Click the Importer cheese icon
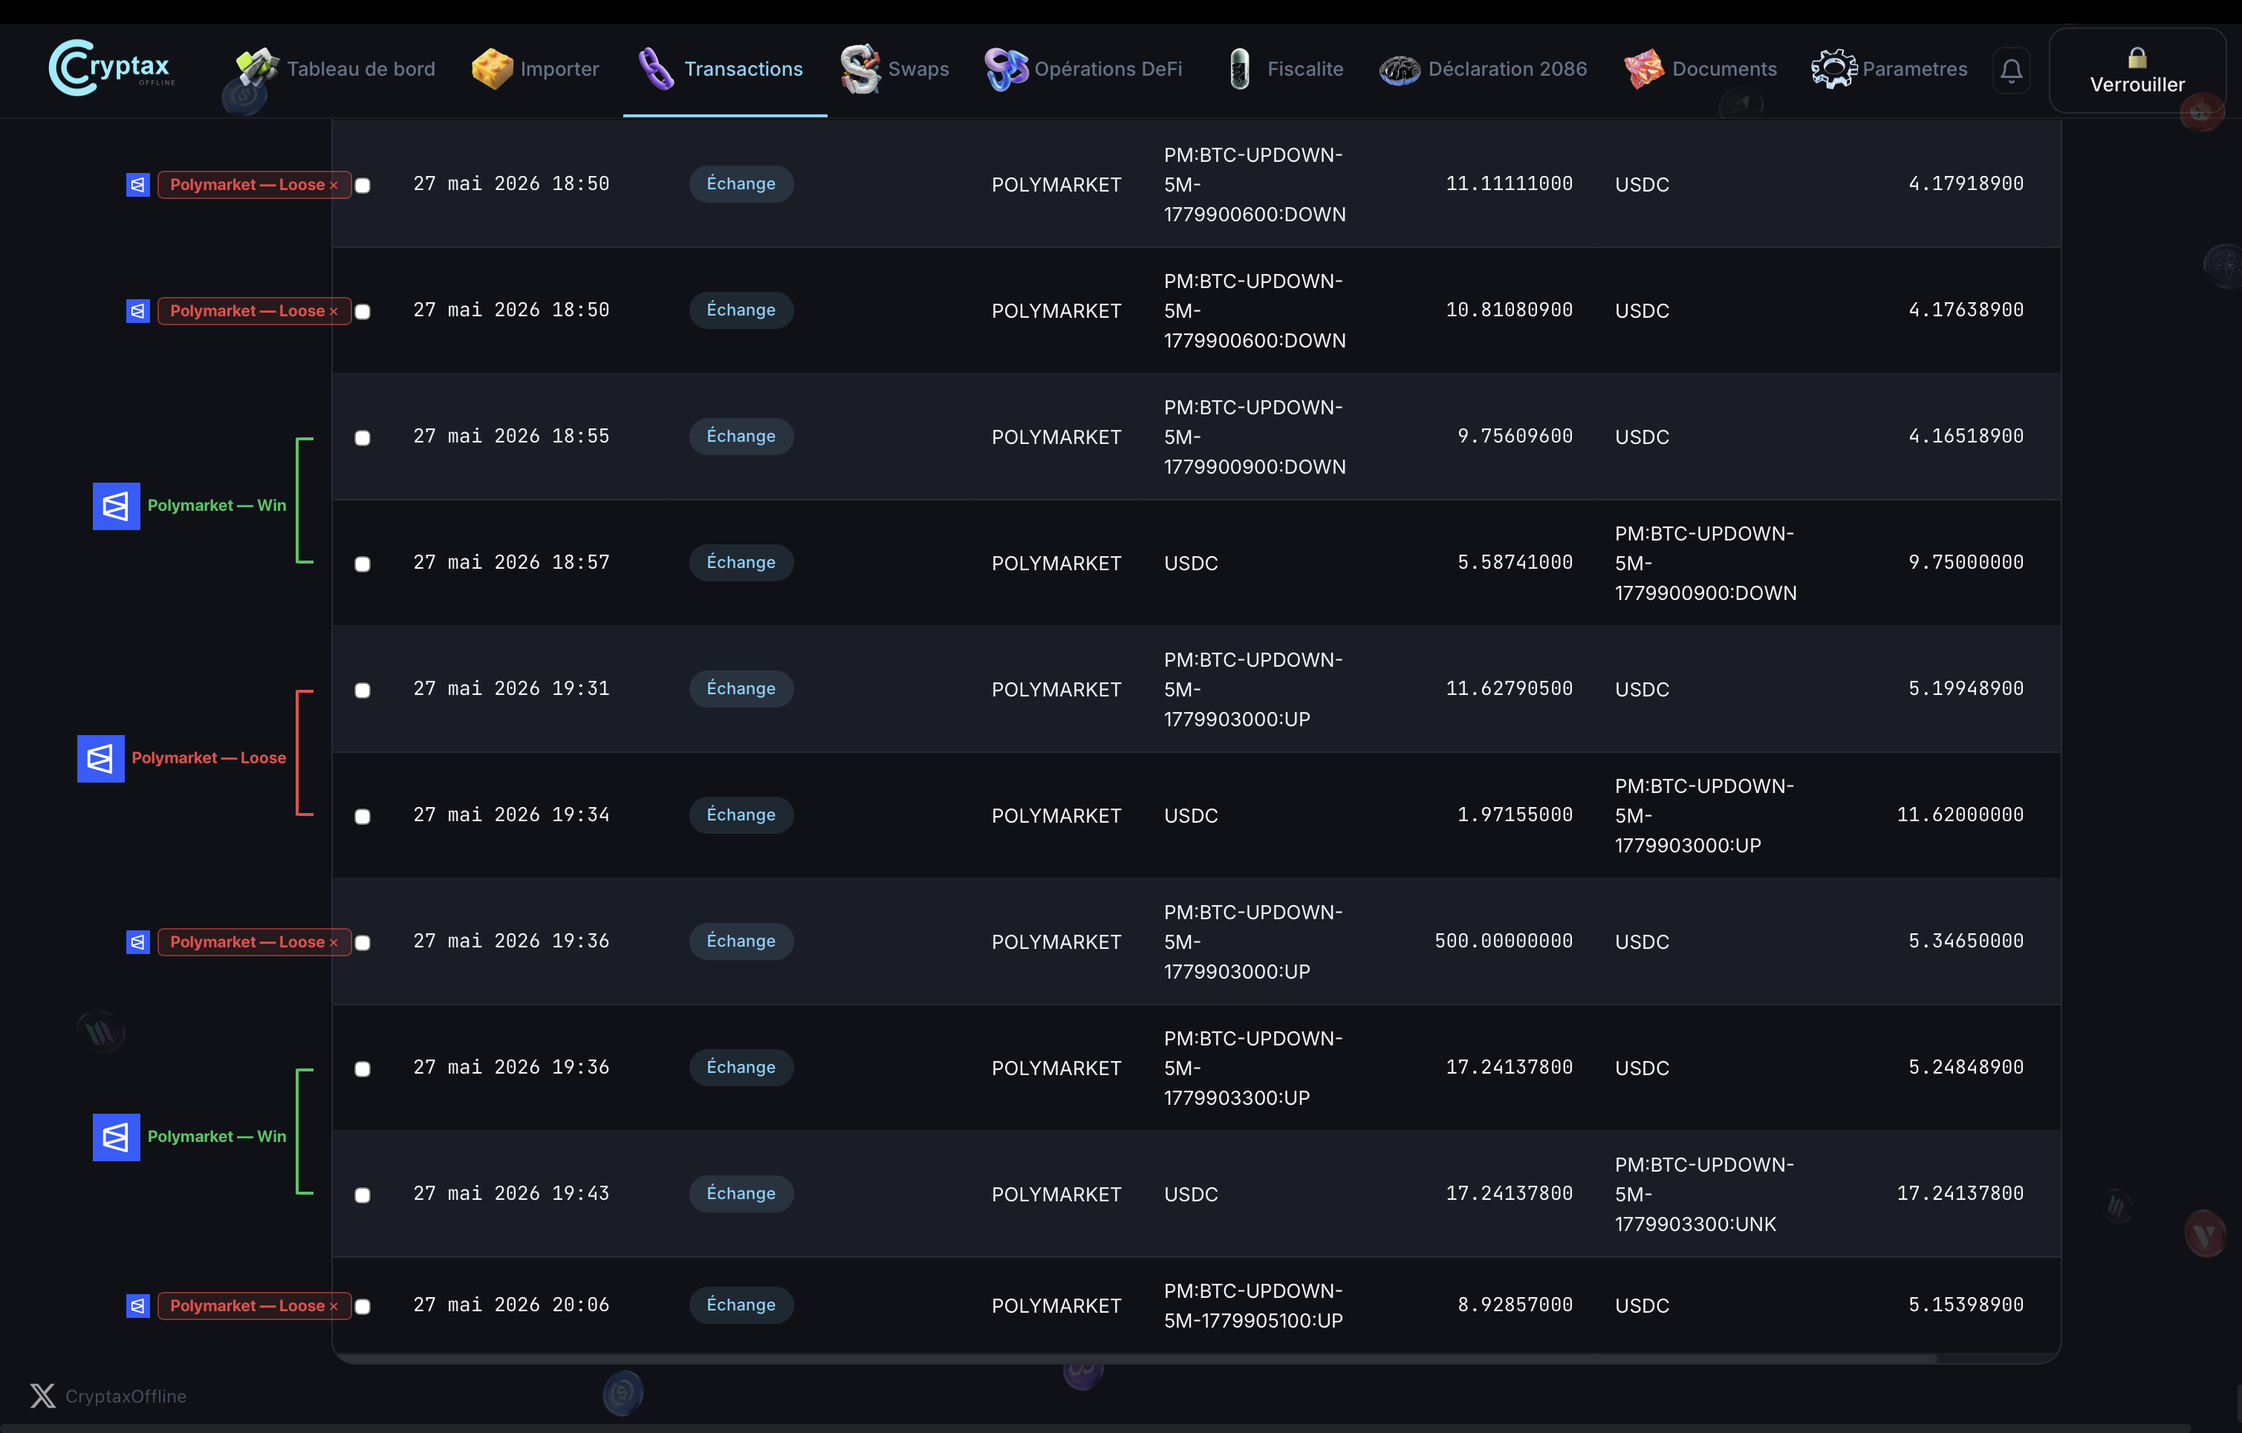The image size is (2242, 1433). pos(493,68)
